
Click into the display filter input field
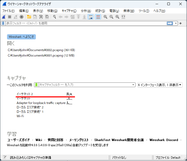pos(86,23)
